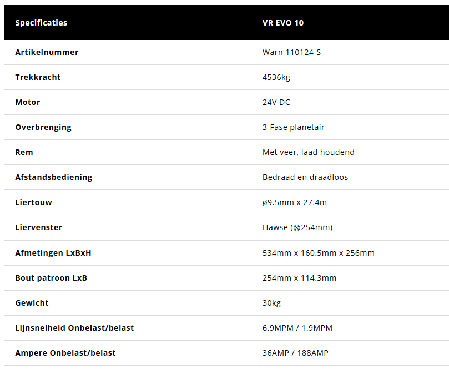Select the Artikelnummer row label
Image resolution: width=449 pixels, height=379 pixels.
click(47, 52)
